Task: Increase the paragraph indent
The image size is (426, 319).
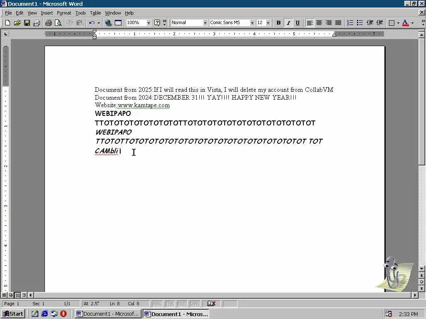Action: (379, 23)
